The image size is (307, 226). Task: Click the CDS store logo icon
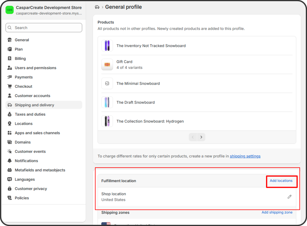[x=10, y=10]
